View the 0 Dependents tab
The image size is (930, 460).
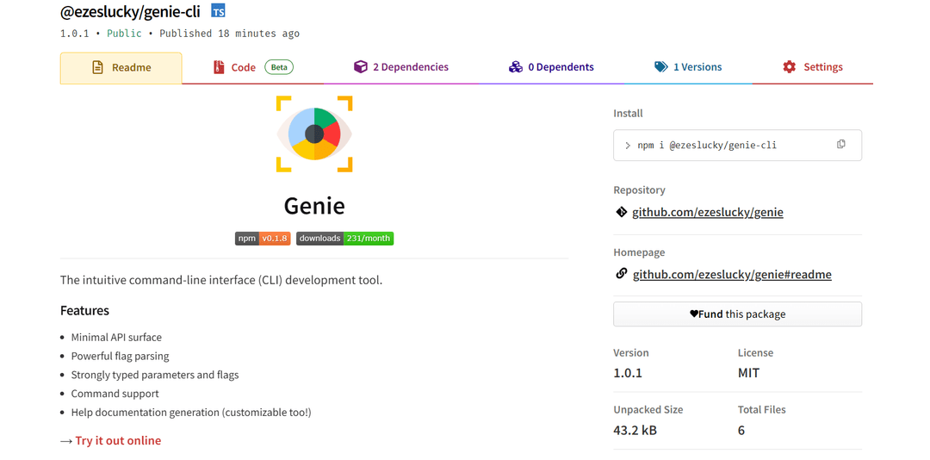point(551,67)
